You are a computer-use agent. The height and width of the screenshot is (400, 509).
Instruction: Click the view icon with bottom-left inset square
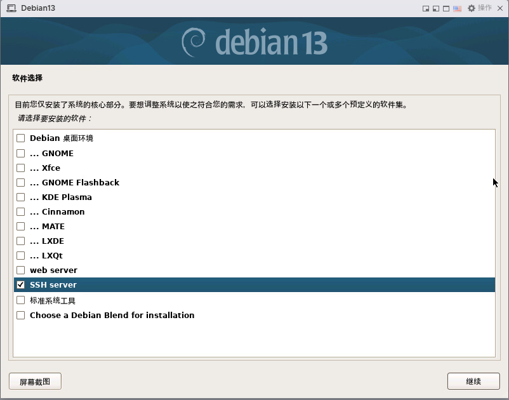pyautogui.click(x=436, y=8)
